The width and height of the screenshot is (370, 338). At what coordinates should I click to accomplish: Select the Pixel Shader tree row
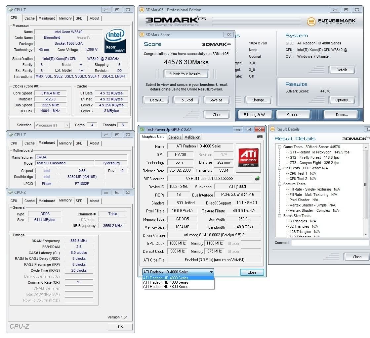tap(304, 200)
